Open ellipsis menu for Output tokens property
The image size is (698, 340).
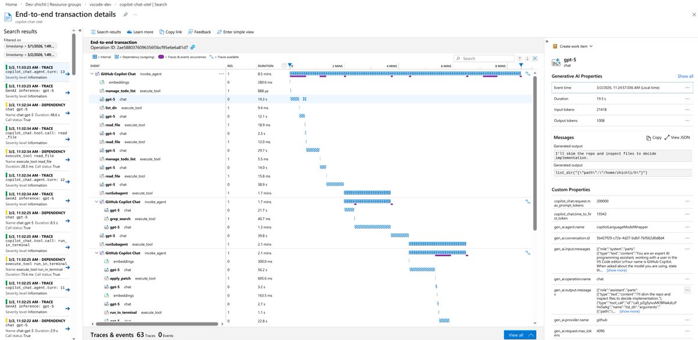pyautogui.click(x=687, y=121)
